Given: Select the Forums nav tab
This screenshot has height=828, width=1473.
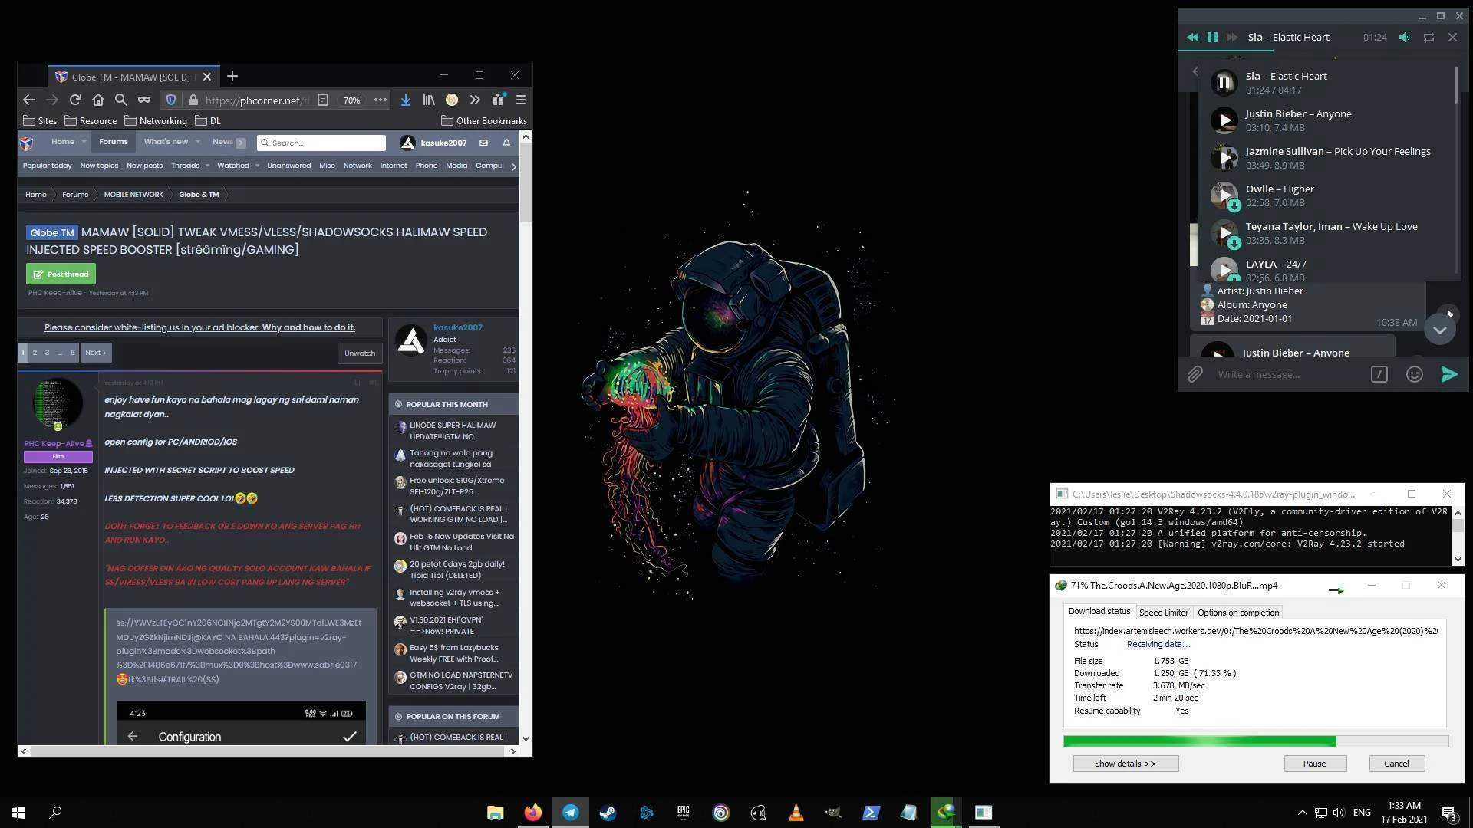Looking at the screenshot, I should (113, 142).
